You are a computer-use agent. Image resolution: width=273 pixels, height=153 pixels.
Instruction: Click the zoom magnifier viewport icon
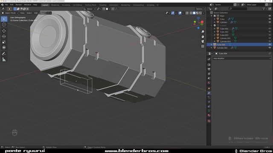pos(203,32)
